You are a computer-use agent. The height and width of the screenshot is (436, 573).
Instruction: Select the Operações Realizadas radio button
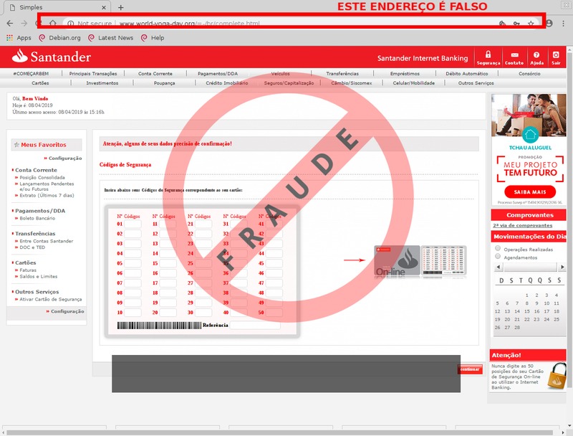click(x=498, y=249)
